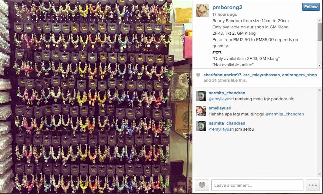
Task: Click the caption scrollbar thumb
Action: click(320, 32)
